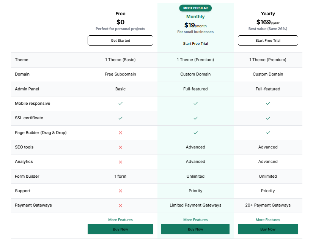Screen dimensions: 324x240
Task: Click Start Free Trial in Monthly column
Action: [x=195, y=43]
